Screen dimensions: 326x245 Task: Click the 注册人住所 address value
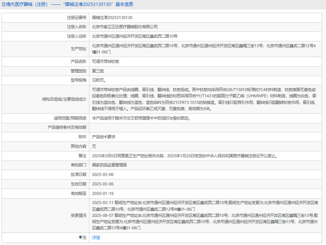point(134,37)
